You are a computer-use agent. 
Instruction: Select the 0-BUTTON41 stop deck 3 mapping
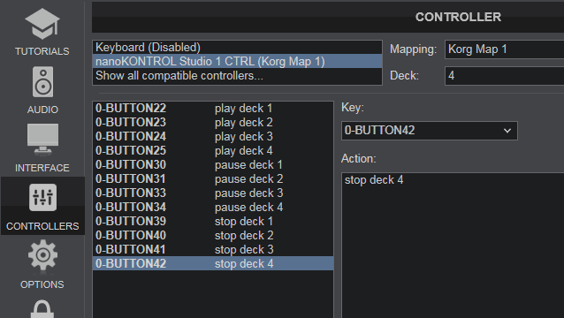pos(213,250)
